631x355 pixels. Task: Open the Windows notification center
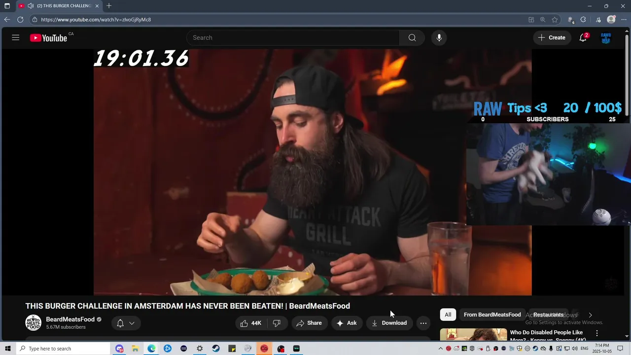coord(621,349)
